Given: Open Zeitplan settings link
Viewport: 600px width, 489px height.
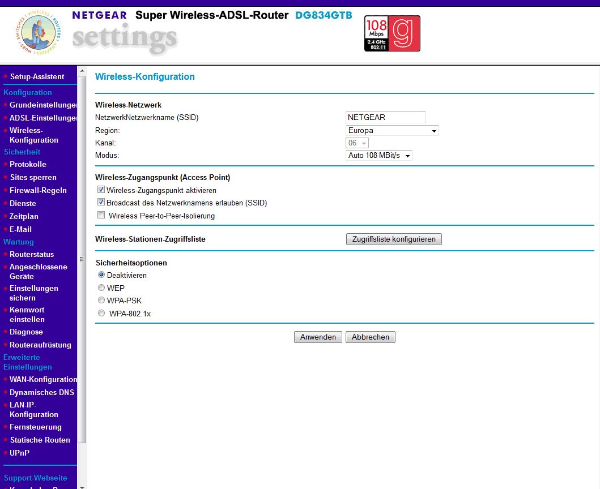Looking at the screenshot, I should 24,216.
